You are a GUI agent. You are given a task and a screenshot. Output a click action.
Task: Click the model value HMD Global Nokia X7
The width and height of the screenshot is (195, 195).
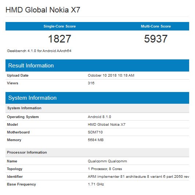click(107, 125)
